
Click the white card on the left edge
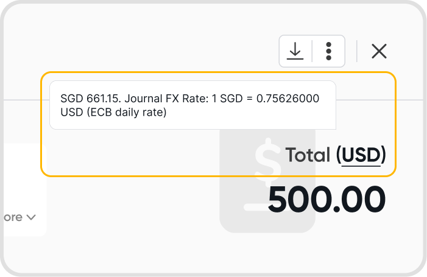[x=25, y=190]
